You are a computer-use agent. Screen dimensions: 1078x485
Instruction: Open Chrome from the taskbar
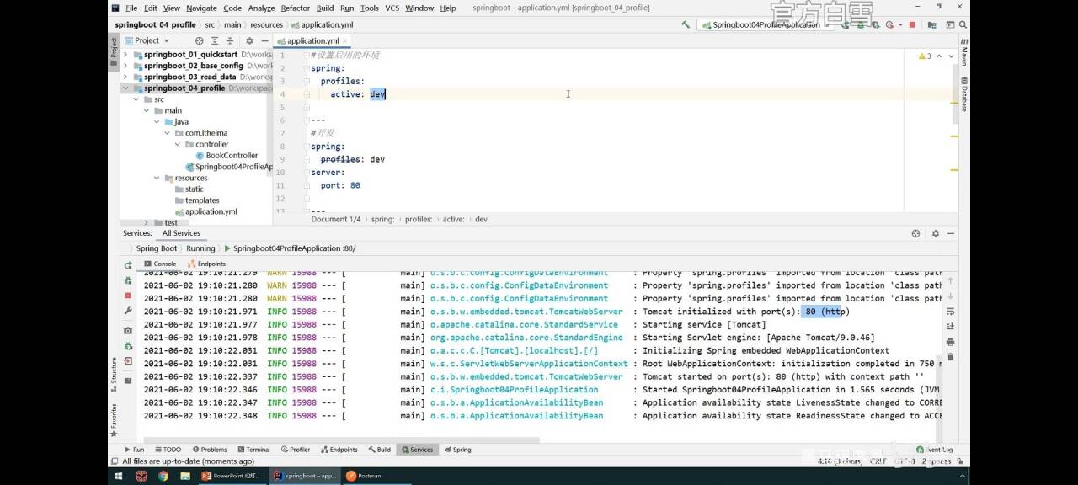point(163,476)
